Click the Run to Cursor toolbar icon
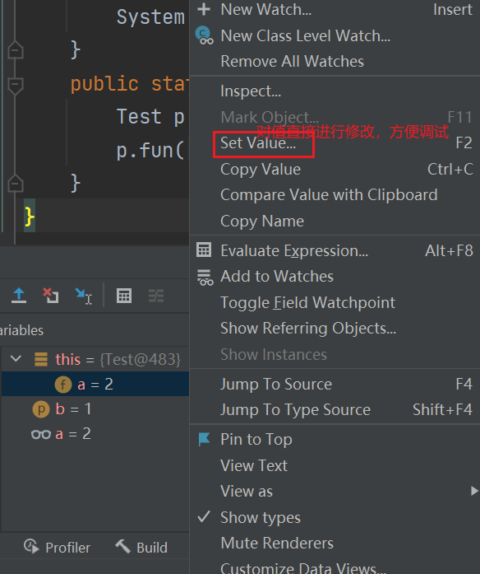The image size is (480, 574). (83, 296)
